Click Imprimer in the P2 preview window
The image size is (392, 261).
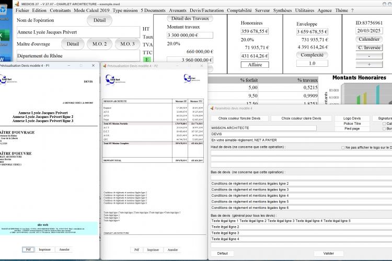[x=153, y=250]
